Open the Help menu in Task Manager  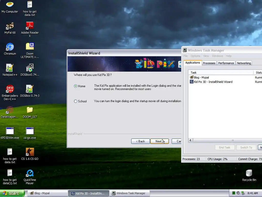coord(228,56)
